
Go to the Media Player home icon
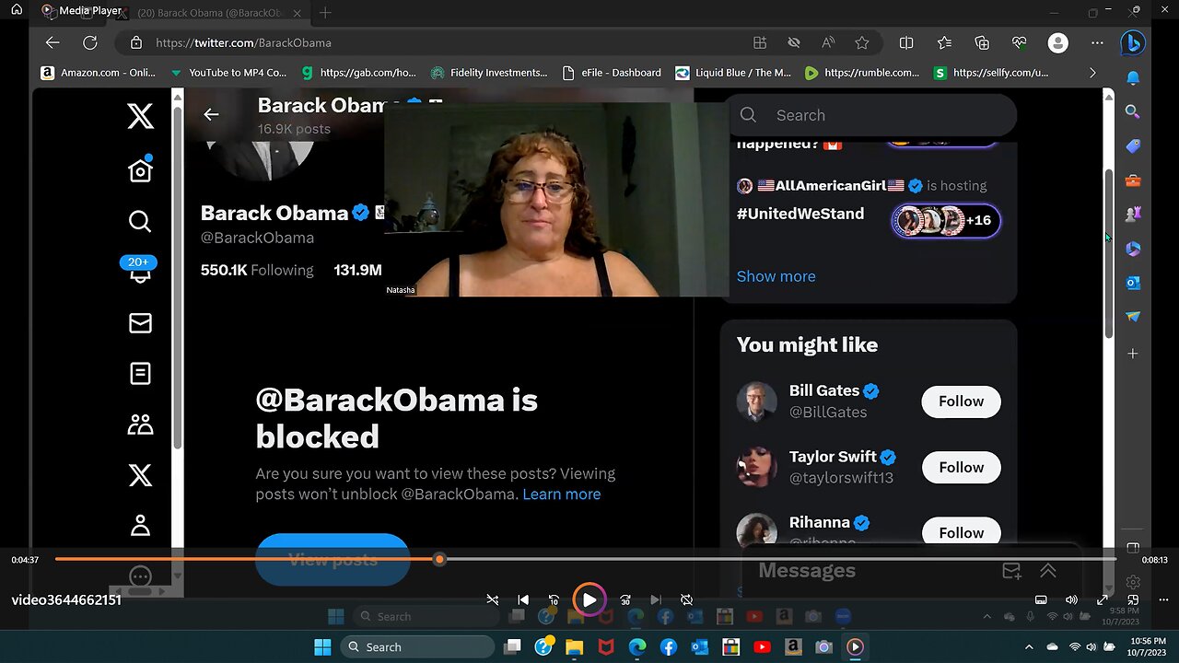click(x=17, y=10)
